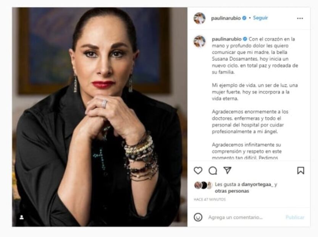Like the post with heart icon
The image size is (318, 237).
point(198,170)
